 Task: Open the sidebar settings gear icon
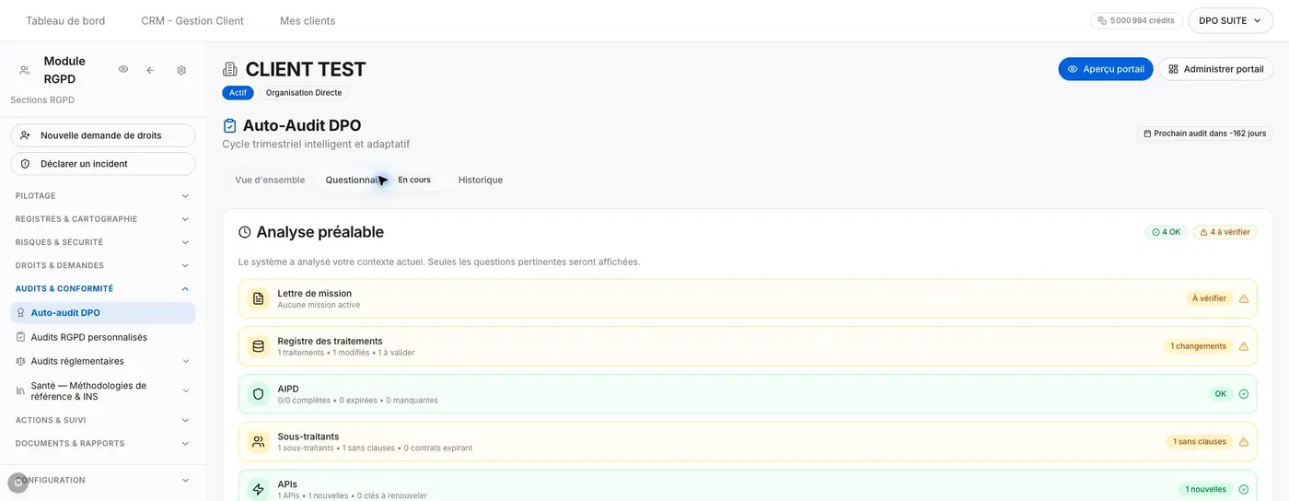[x=181, y=70]
